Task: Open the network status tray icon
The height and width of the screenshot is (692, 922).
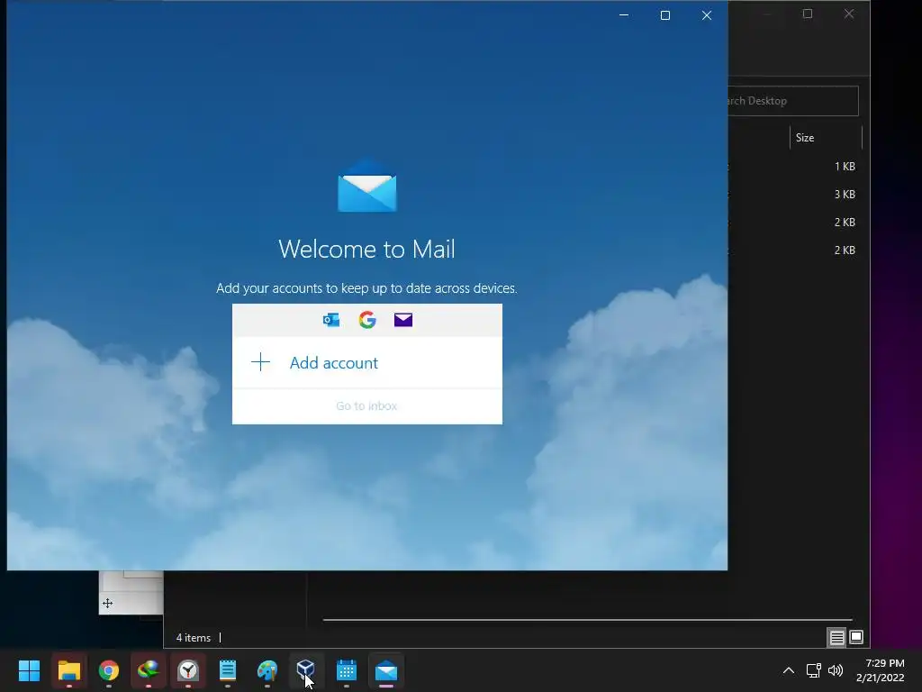Action: click(814, 670)
